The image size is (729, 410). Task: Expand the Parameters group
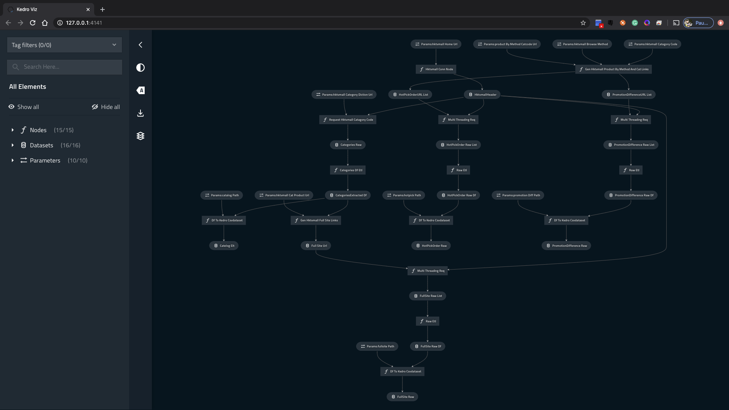tap(13, 161)
